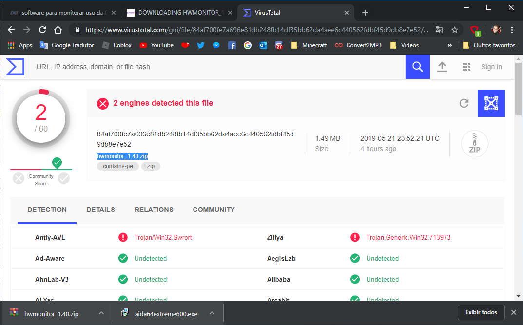Expand aida64extreme600.exe download options arrow

[212, 313]
